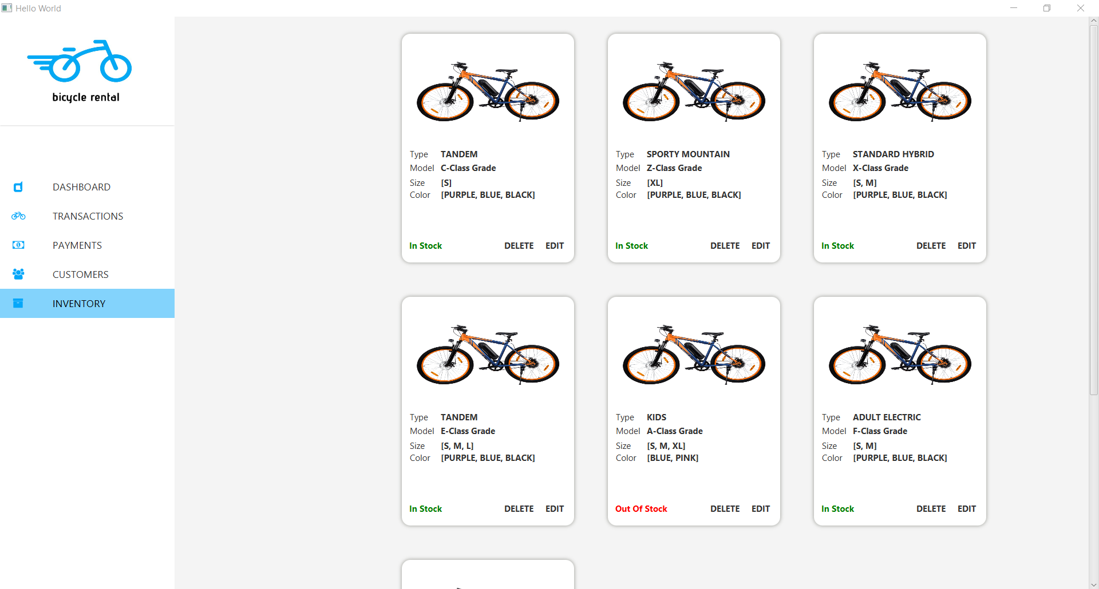The height and width of the screenshot is (589, 1099).
Task: Click the ADULT ELECTRIC bike image
Action: coord(900,355)
